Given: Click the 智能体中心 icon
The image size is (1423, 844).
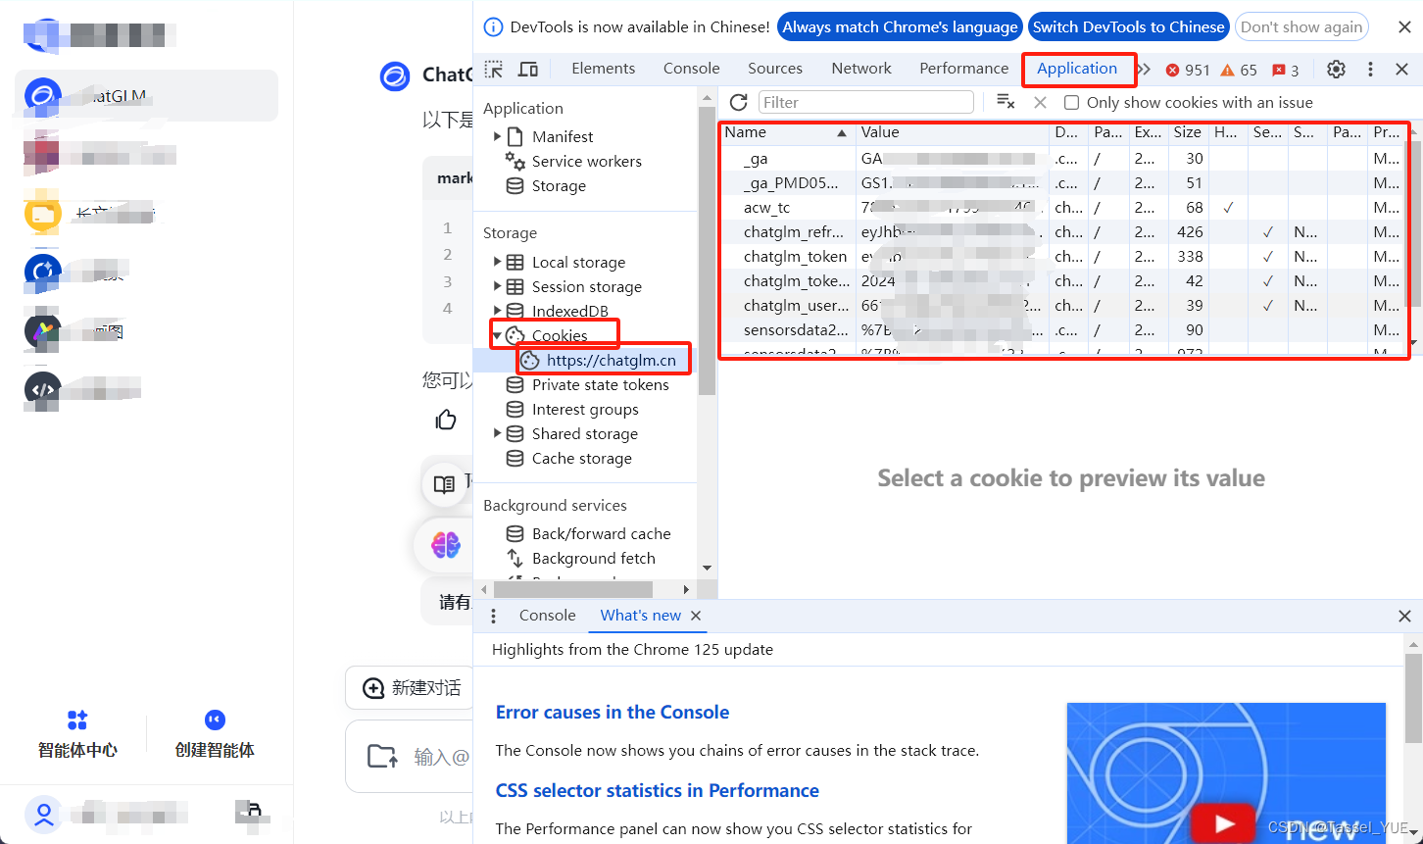Looking at the screenshot, I should click(77, 720).
